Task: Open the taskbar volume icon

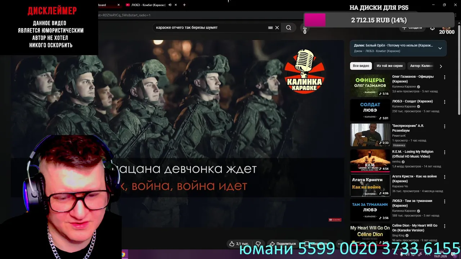Action: [407, 255]
